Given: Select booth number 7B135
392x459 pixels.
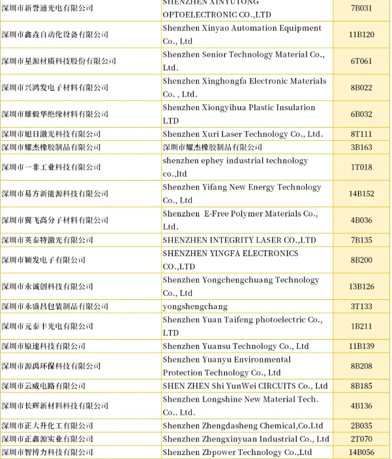Looking at the screenshot, I should [x=361, y=240].
